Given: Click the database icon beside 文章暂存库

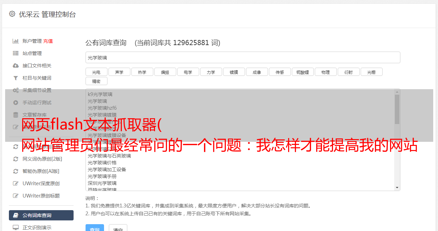Looking at the screenshot, I should click(x=15, y=115).
